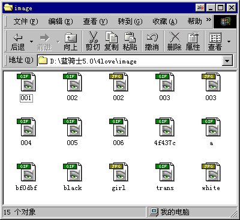The height and width of the screenshot is (220, 240).
Task: Click the Delete (删除) toolbar icon
Action: pos(175,37)
